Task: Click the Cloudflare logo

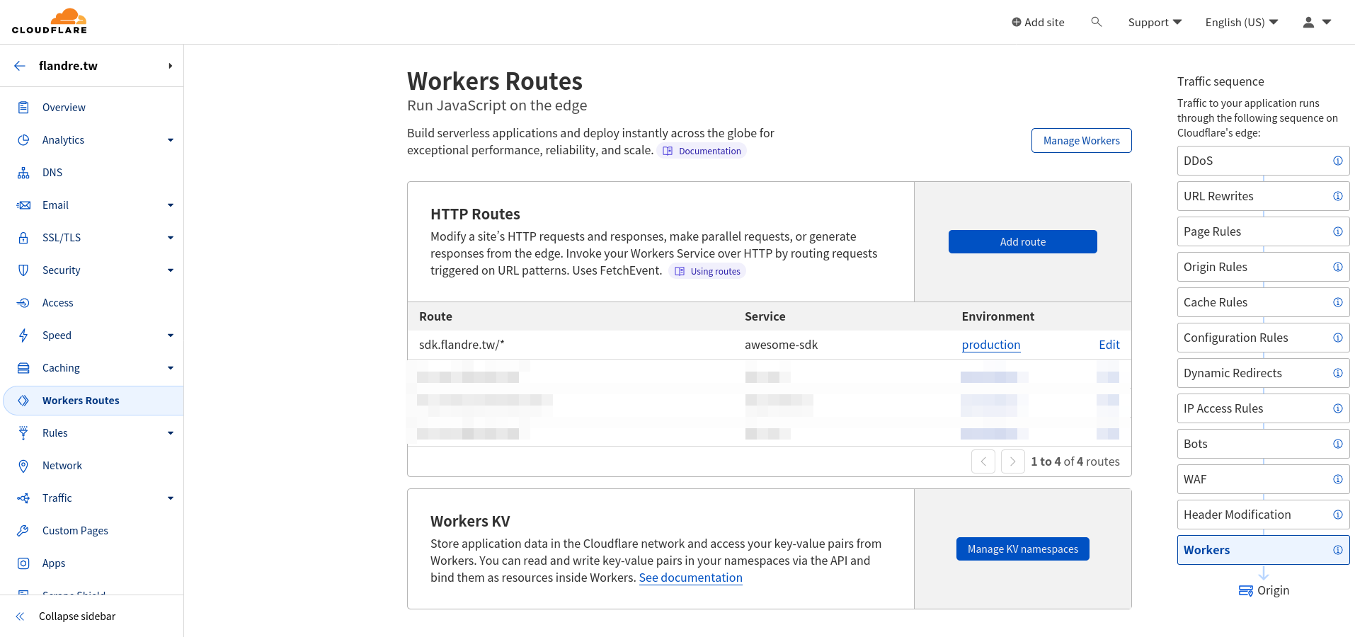Action: click(49, 21)
